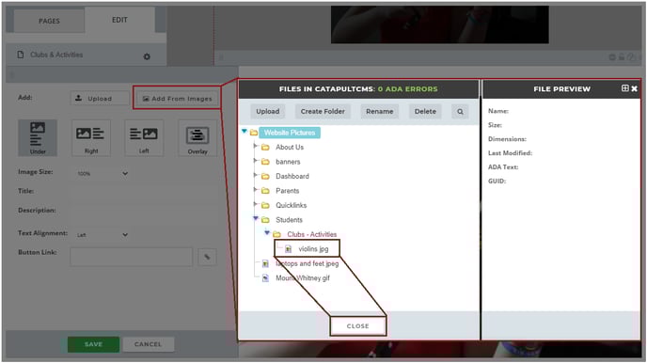647x363 pixels.
Task: Pick the Left image layout icon
Action: pos(144,138)
